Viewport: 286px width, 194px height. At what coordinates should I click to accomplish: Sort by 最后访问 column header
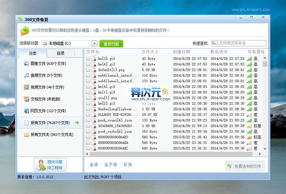(x=219, y=52)
